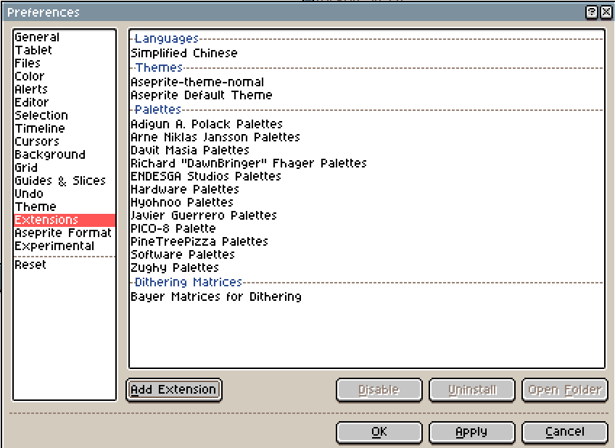
Task: Open the Tablet preferences section
Action: click(x=65, y=50)
